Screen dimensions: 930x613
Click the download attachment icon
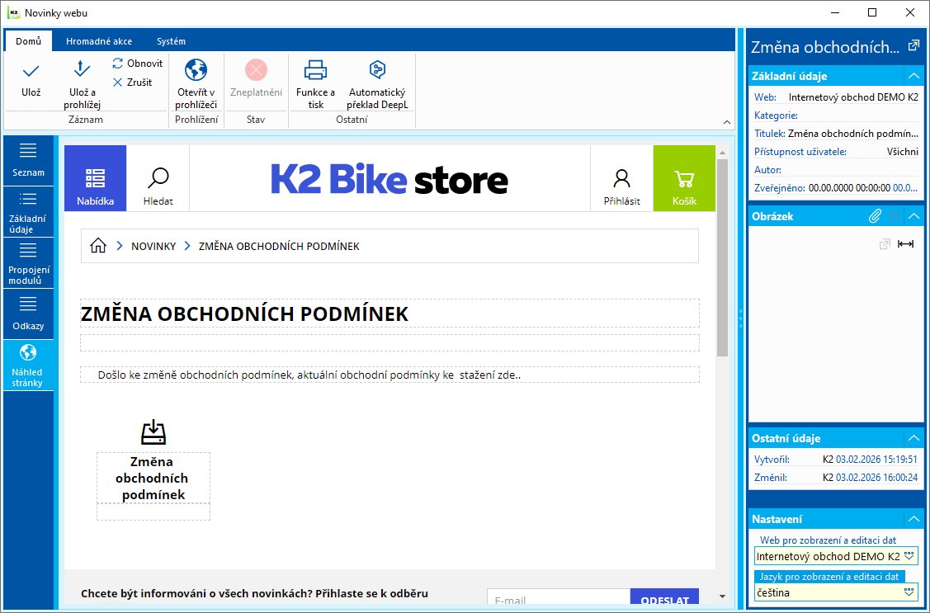(153, 432)
